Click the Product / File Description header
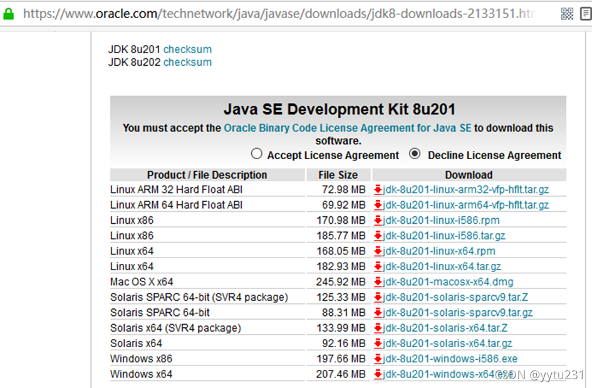Image resolution: width=592 pixels, height=388 pixels. [x=207, y=175]
